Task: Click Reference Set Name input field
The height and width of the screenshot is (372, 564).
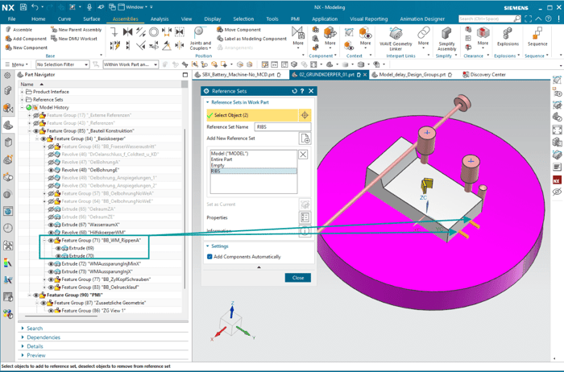Action: click(283, 127)
